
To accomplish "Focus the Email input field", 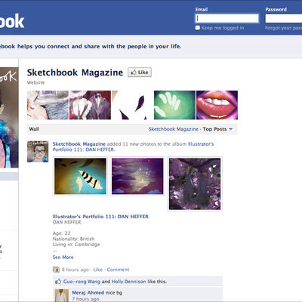I will click(227, 18).
